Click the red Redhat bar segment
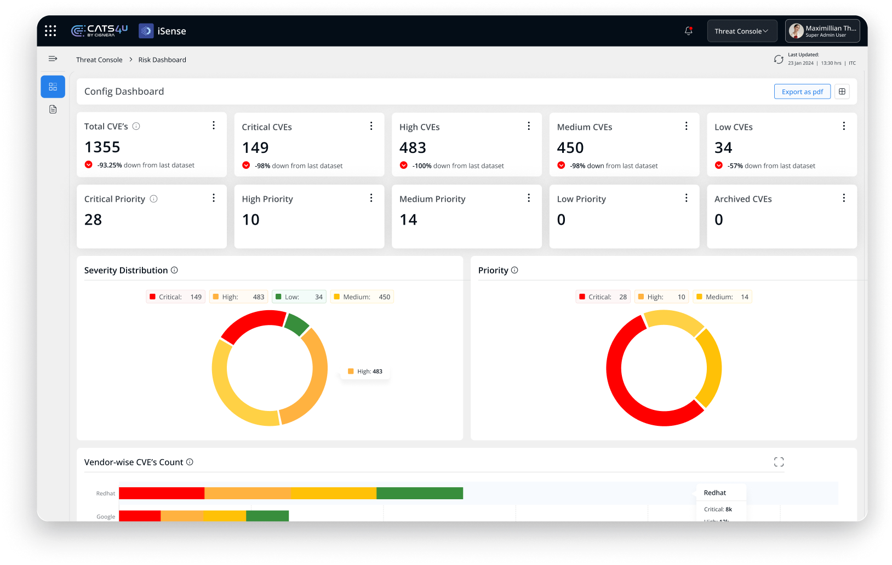Image resolution: width=892 pixels, height=565 pixels. pyautogui.click(x=162, y=493)
